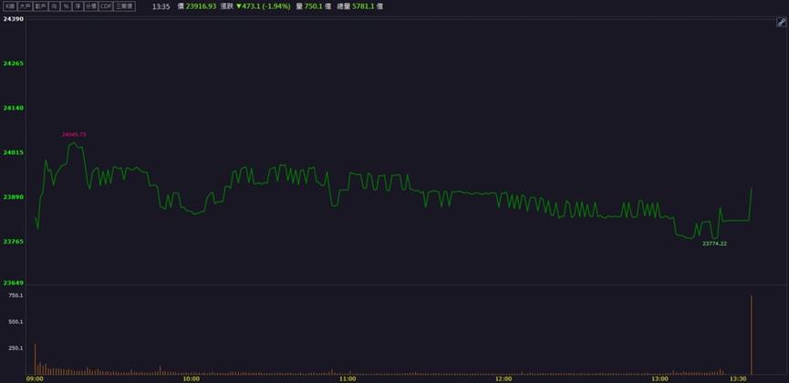
Task: Click the 24265 price axis label
Action: [x=13, y=64]
